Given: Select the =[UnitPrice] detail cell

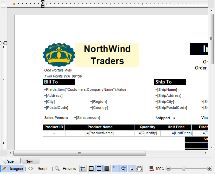Looking at the screenshot, I should [x=176, y=133].
